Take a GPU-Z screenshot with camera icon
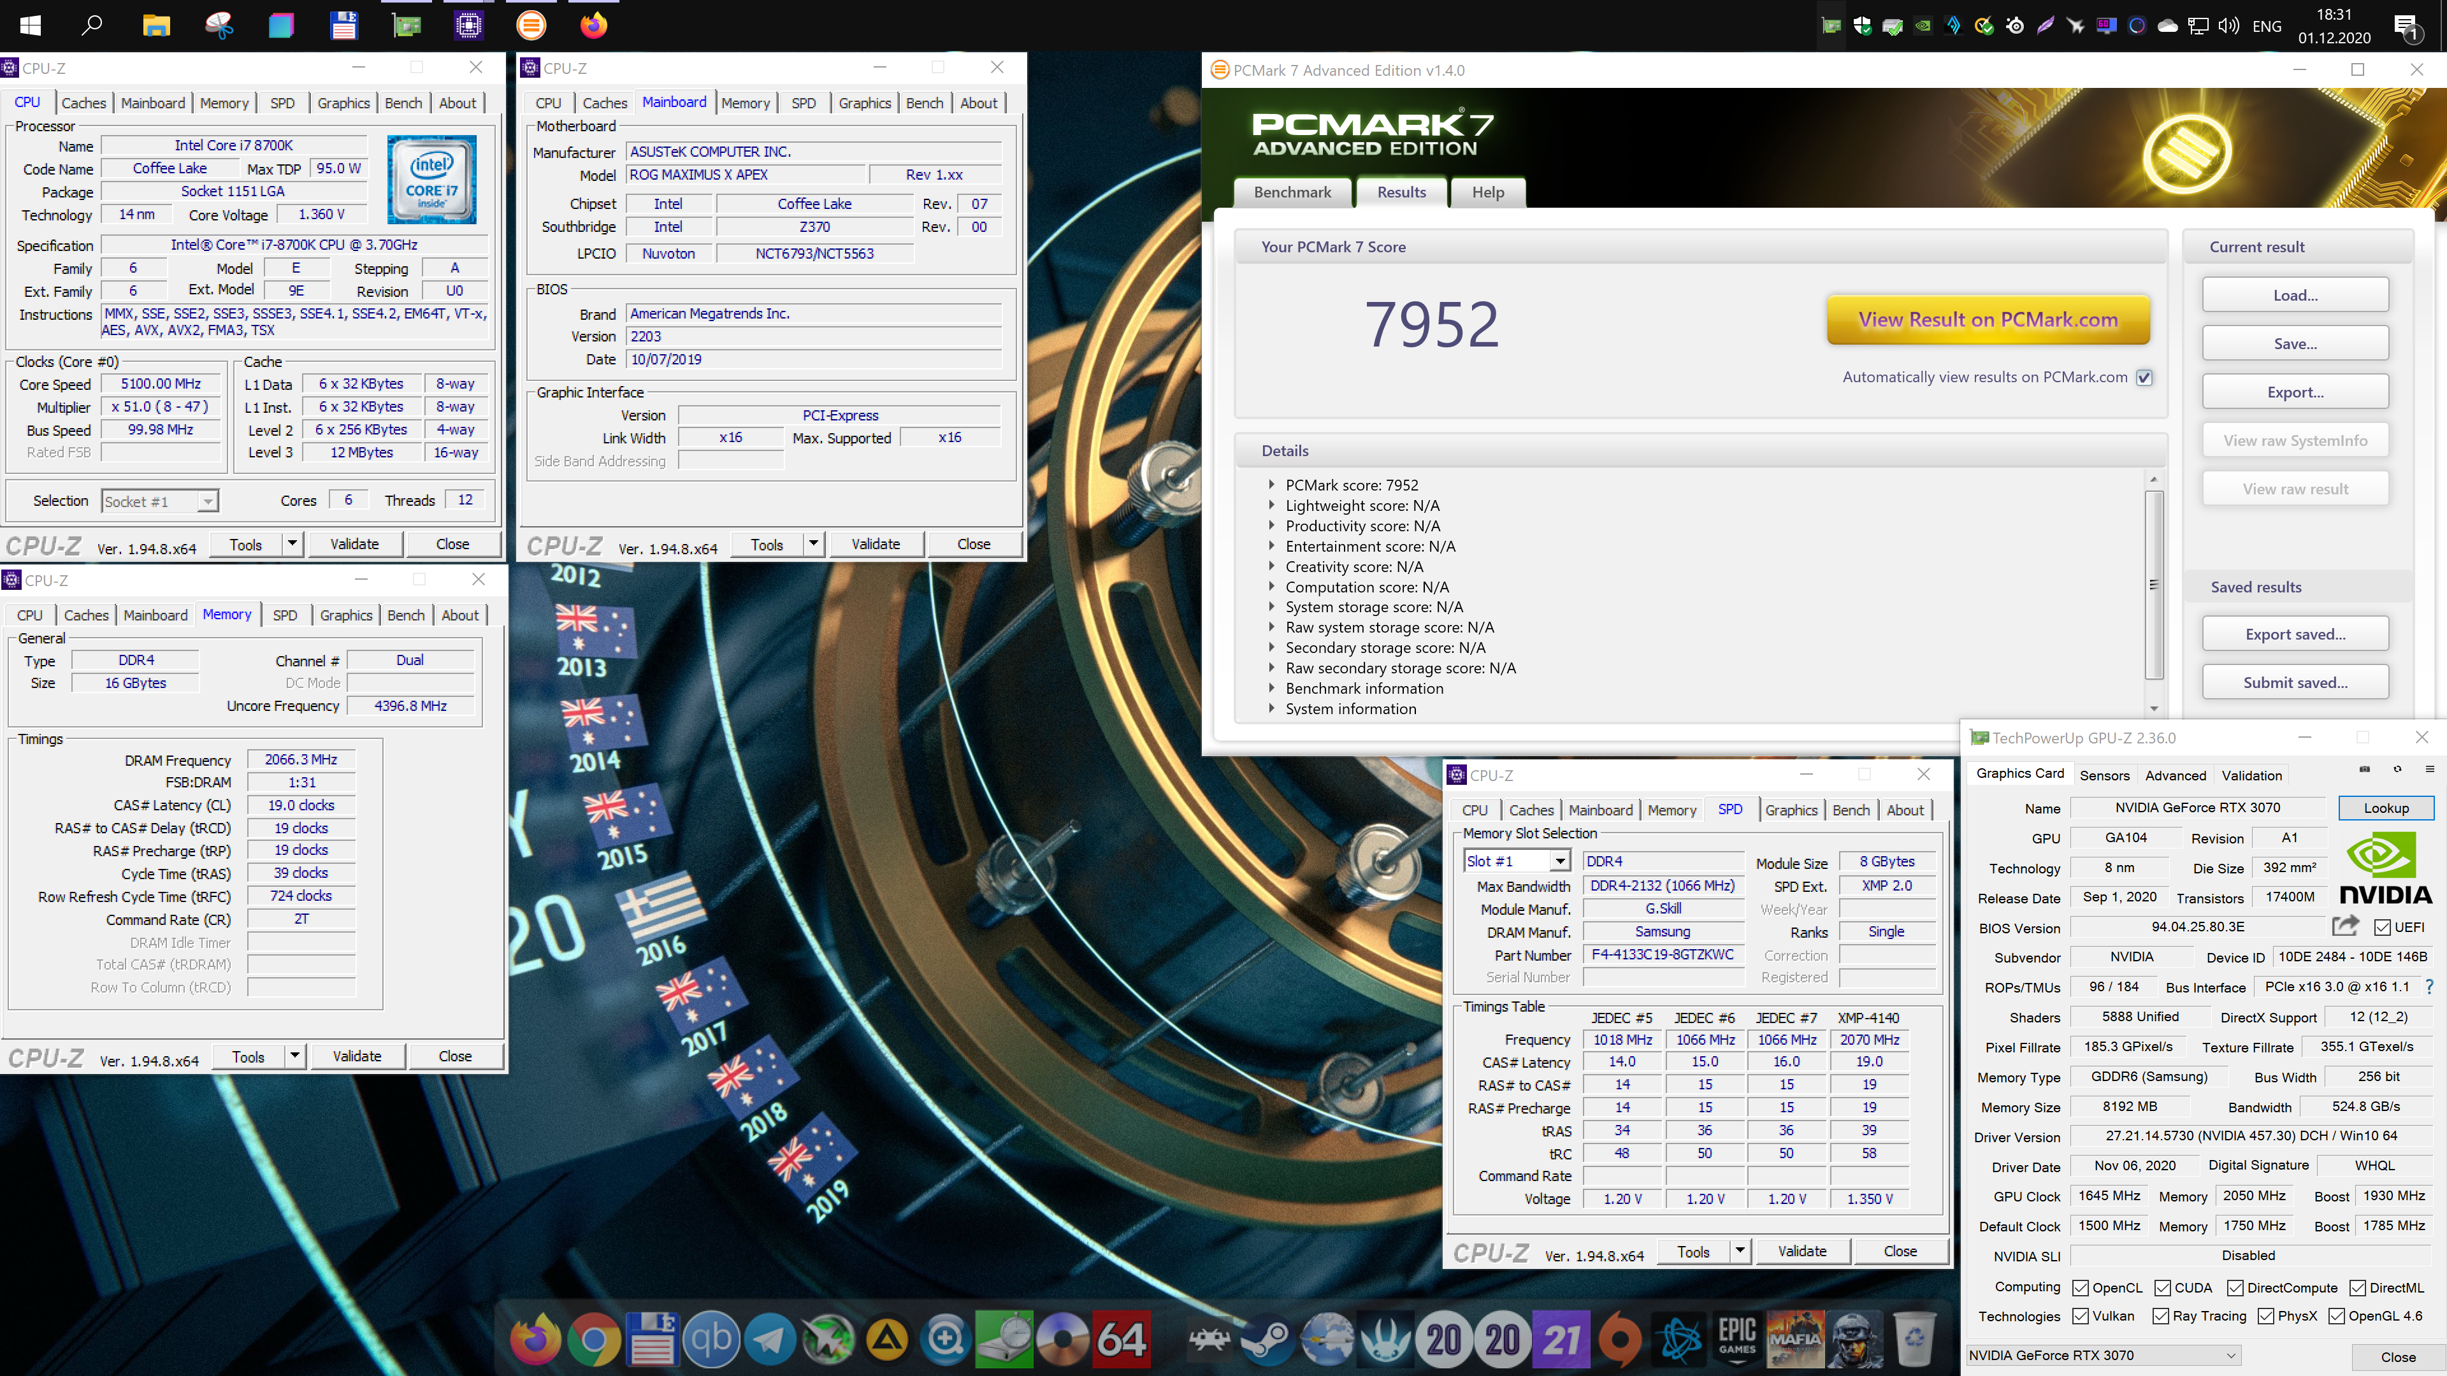 (x=2364, y=769)
